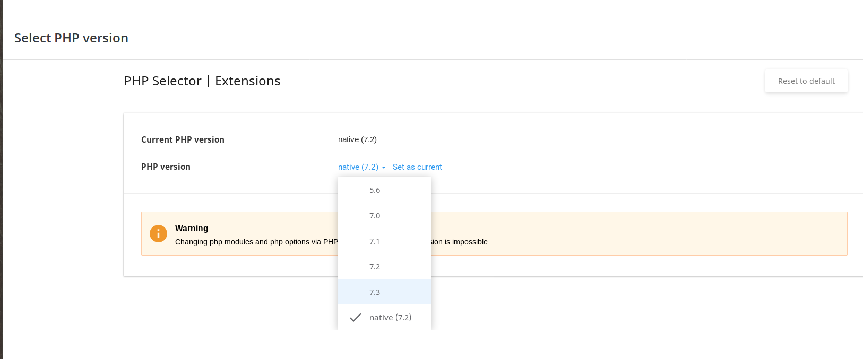
Task: Click the PHP version row label
Action: click(166, 167)
